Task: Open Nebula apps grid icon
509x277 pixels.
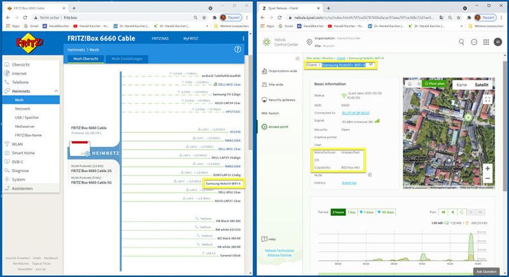Action: pos(486,42)
